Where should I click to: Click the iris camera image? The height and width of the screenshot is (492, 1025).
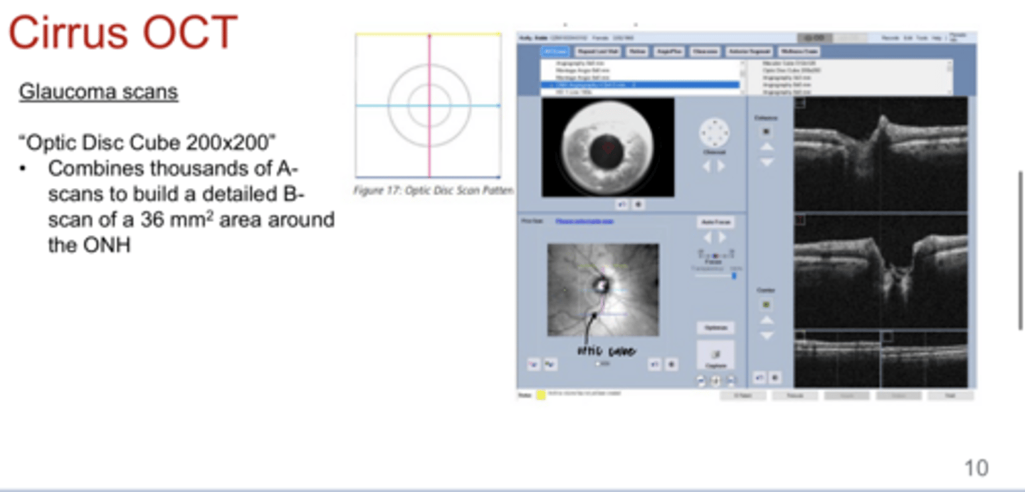tap(608, 147)
